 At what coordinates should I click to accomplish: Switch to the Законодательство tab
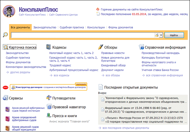pos(45,27)
